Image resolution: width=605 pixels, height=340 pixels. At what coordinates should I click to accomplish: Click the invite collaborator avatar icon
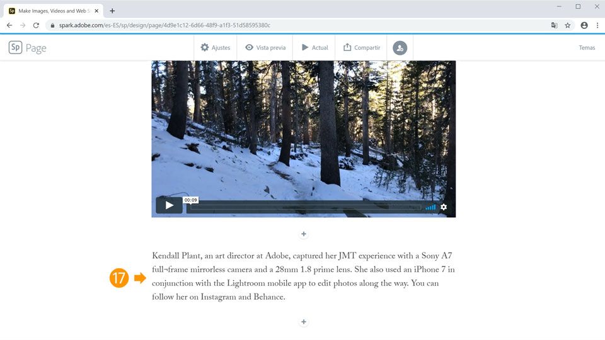[x=400, y=48]
